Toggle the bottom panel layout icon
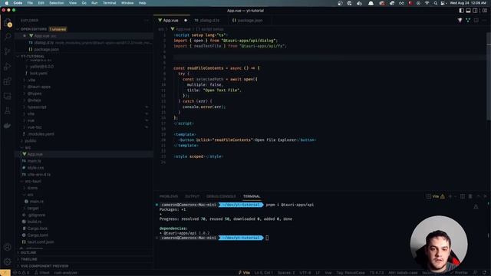The height and width of the screenshot is (276, 491). click(468, 11)
